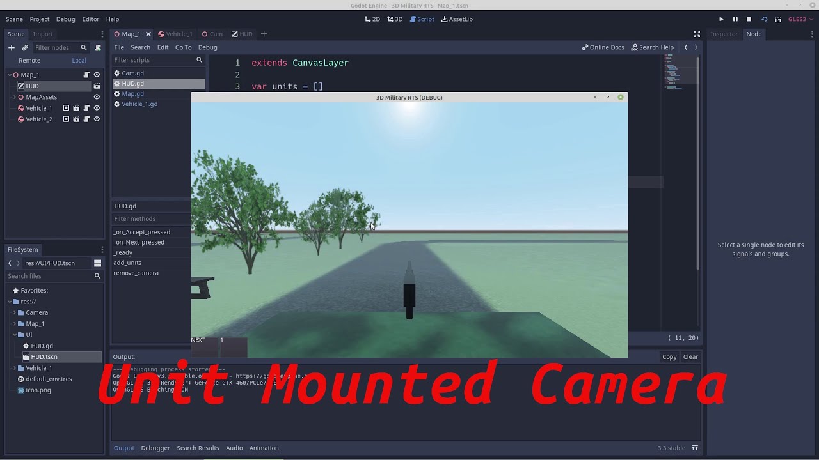The image size is (819, 460).
Task: Open FileSystem dock options three-dot menu
Action: (102, 249)
